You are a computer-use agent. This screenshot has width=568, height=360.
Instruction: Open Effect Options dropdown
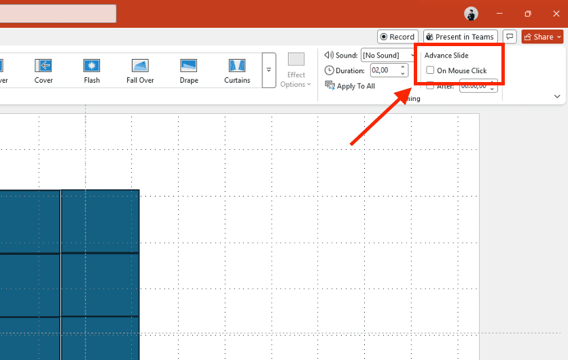296,71
